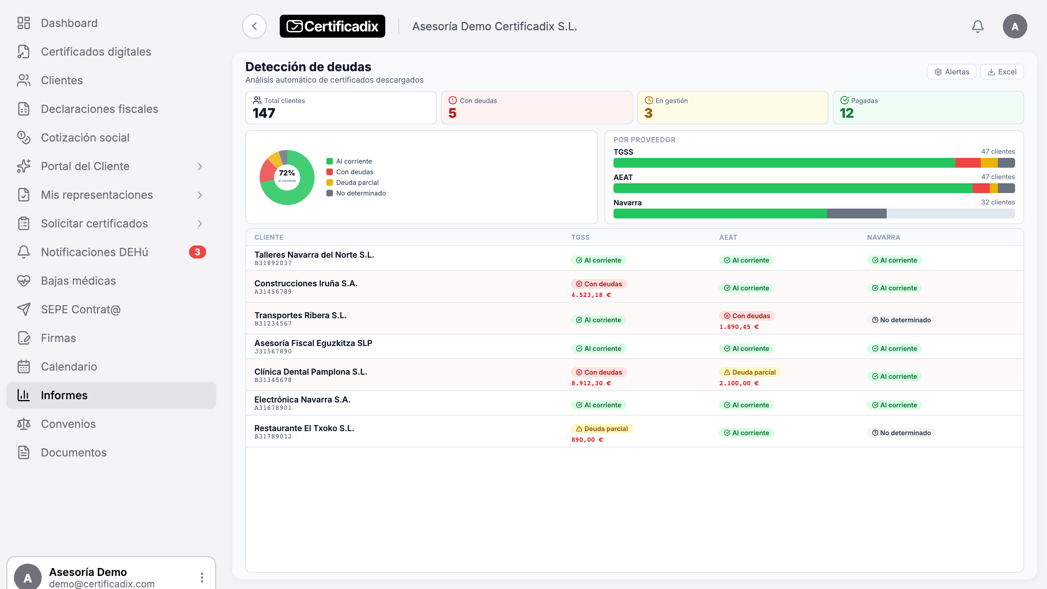
Task: Click the Navarra provider progress bar
Action: tap(814, 214)
